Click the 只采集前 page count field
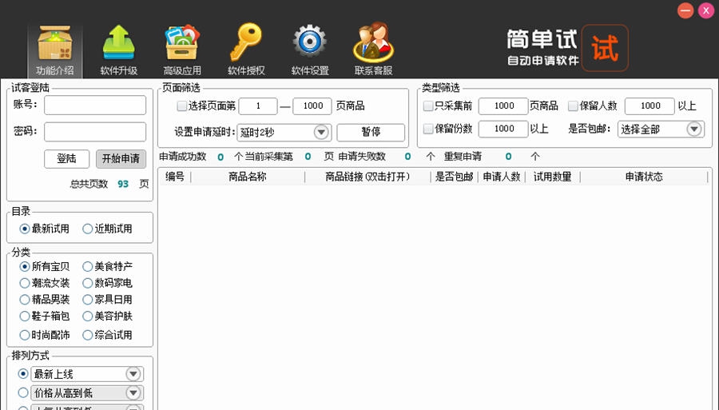Image resolution: width=719 pixels, height=410 pixels. click(503, 106)
